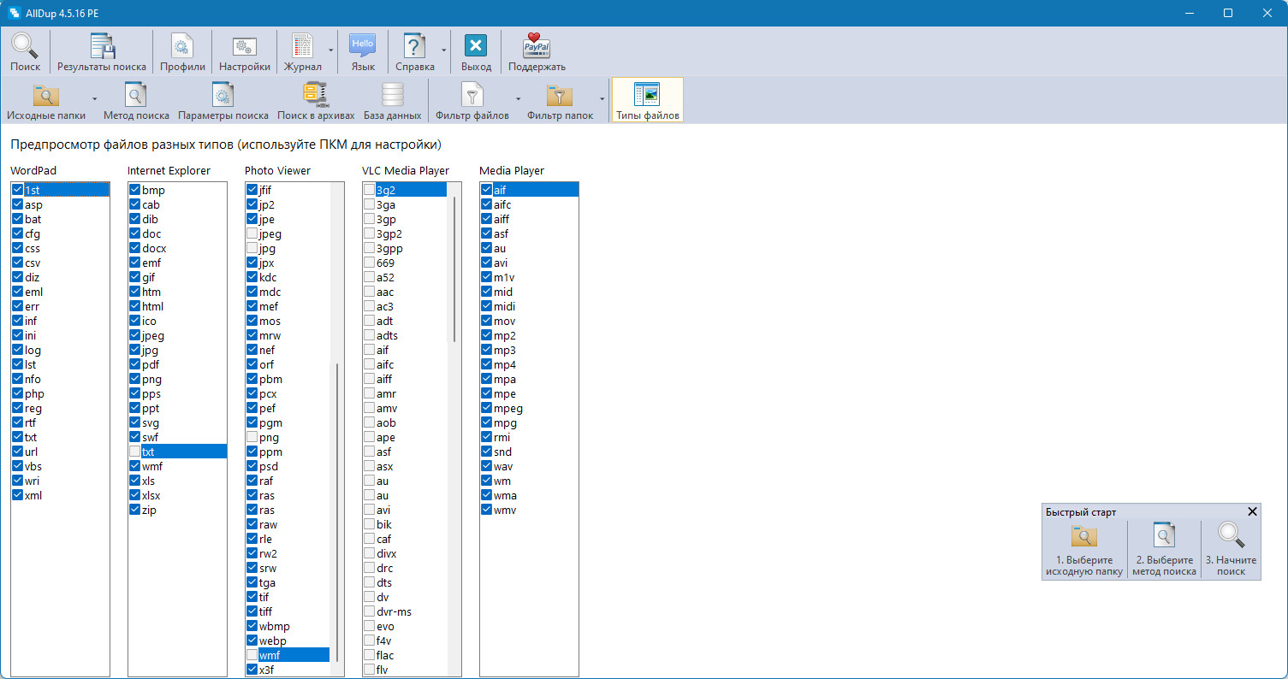Screen dimensions: 1288x679
Task: Enable the png checkbox in Photo Viewer list
Action: 252,438
